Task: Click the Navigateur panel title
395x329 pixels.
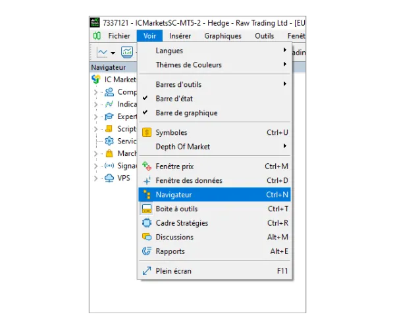Action: tap(109, 67)
